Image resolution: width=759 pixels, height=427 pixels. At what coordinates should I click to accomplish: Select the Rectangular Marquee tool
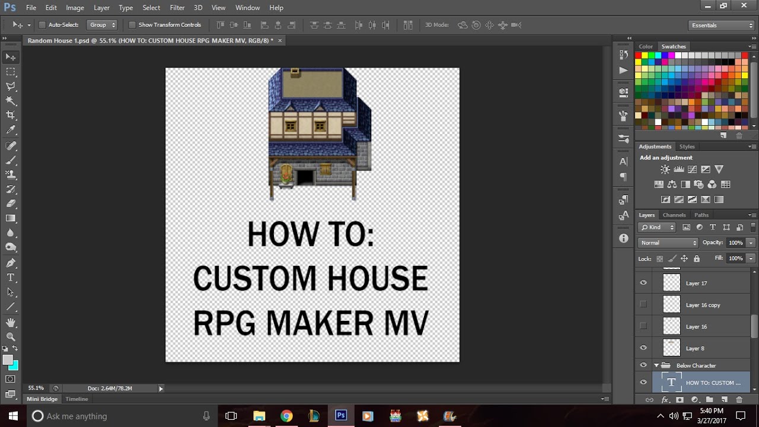click(x=11, y=72)
